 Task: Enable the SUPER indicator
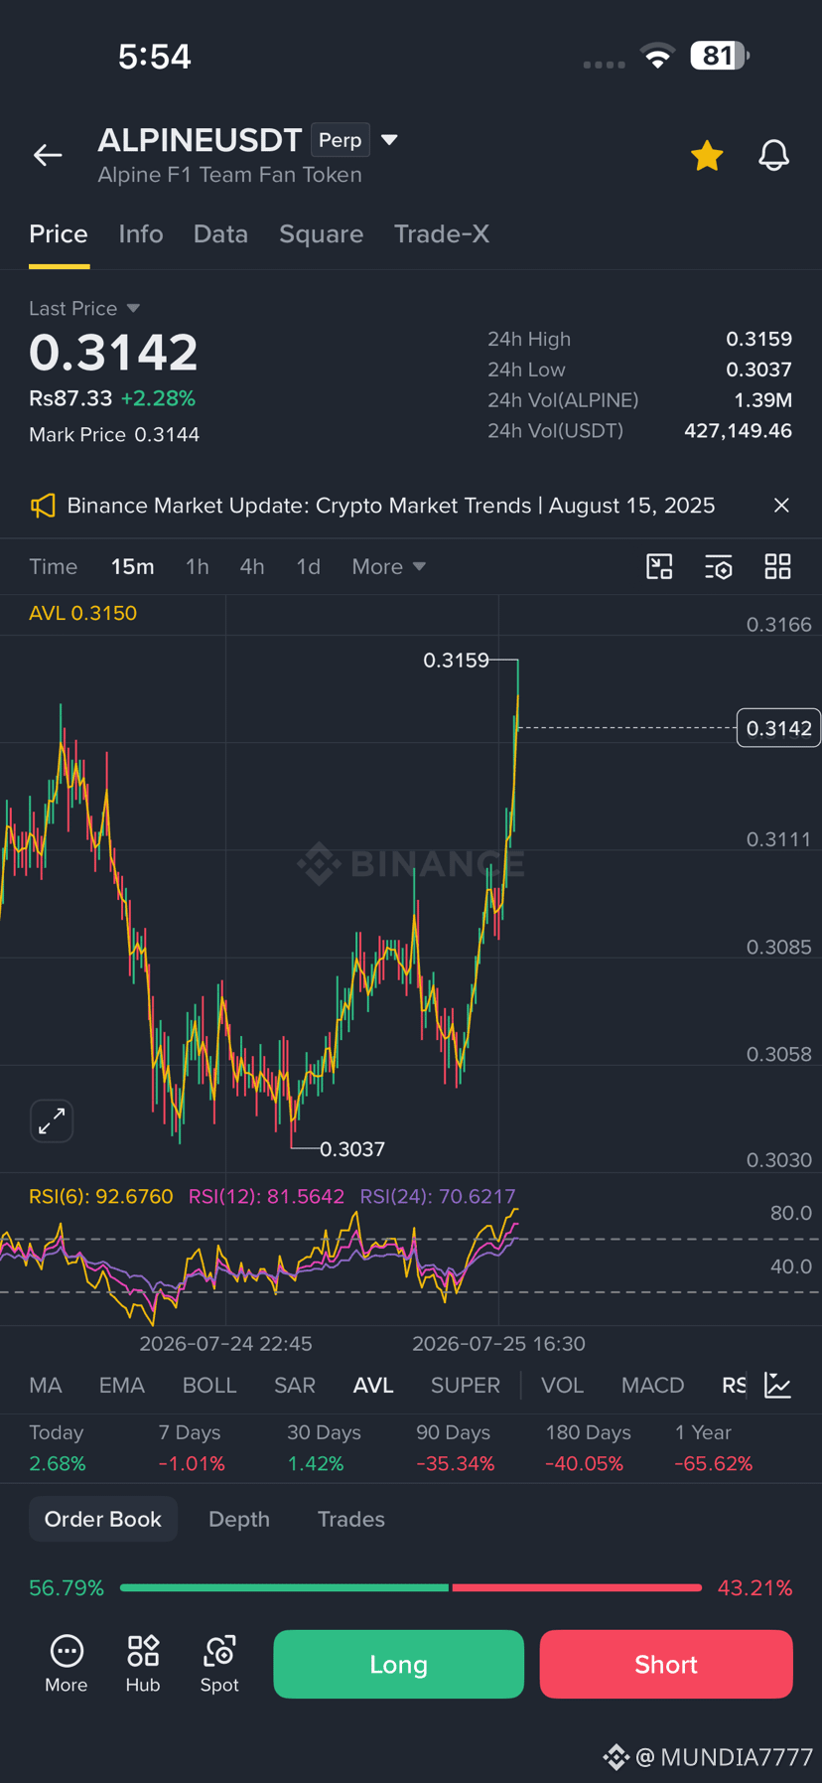pos(466,1386)
